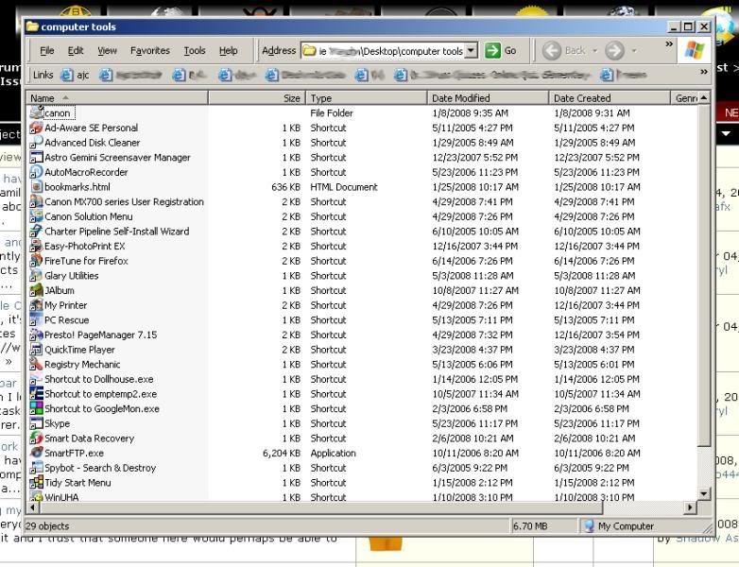Sort by the Name column header

point(117,98)
